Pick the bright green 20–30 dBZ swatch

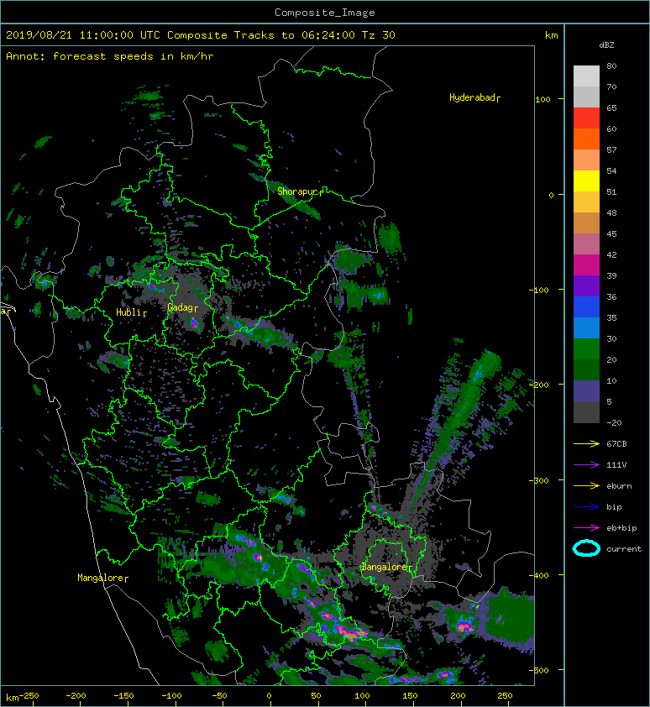pyautogui.click(x=586, y=349)
